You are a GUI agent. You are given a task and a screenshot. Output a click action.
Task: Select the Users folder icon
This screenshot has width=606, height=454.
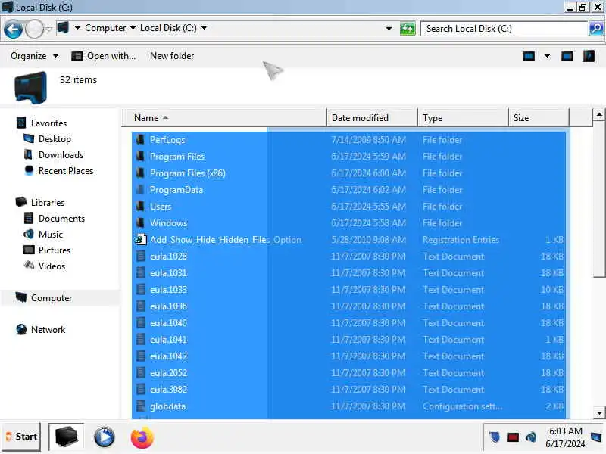click(141, 206)
